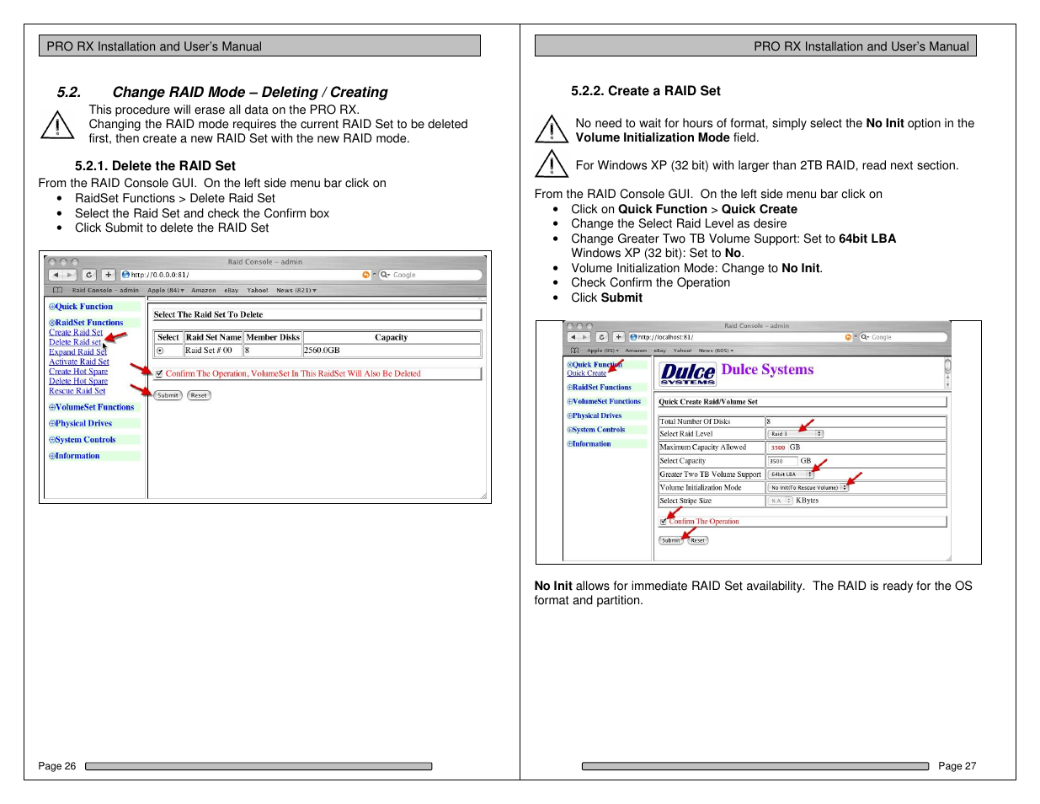Click the Activate Raid Set link
This screenshot has height=804, width=1040.
point(79,362)
